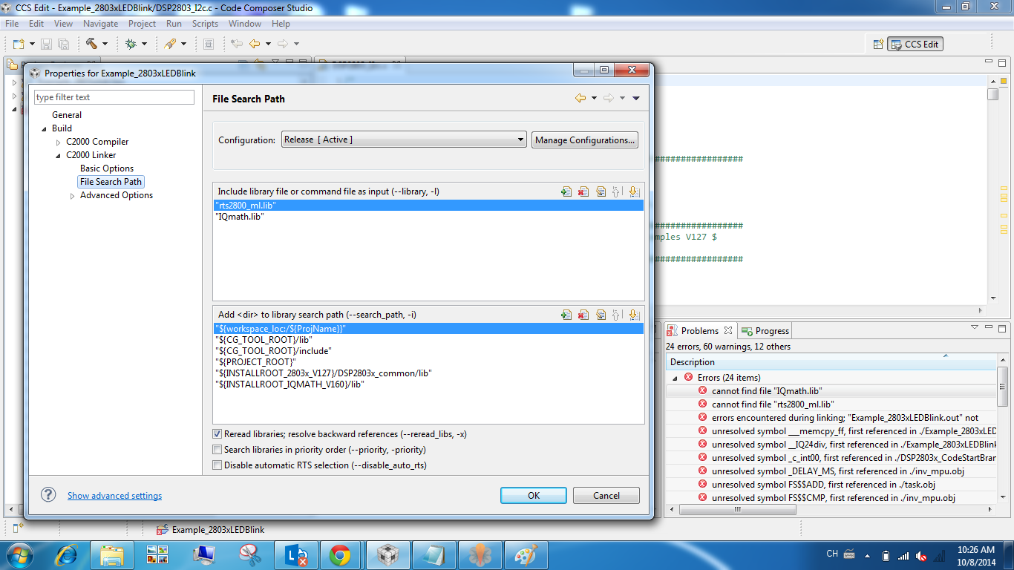Go back to previous properties page
This screenshot has height=570, width=1014.
pos(580,98)
